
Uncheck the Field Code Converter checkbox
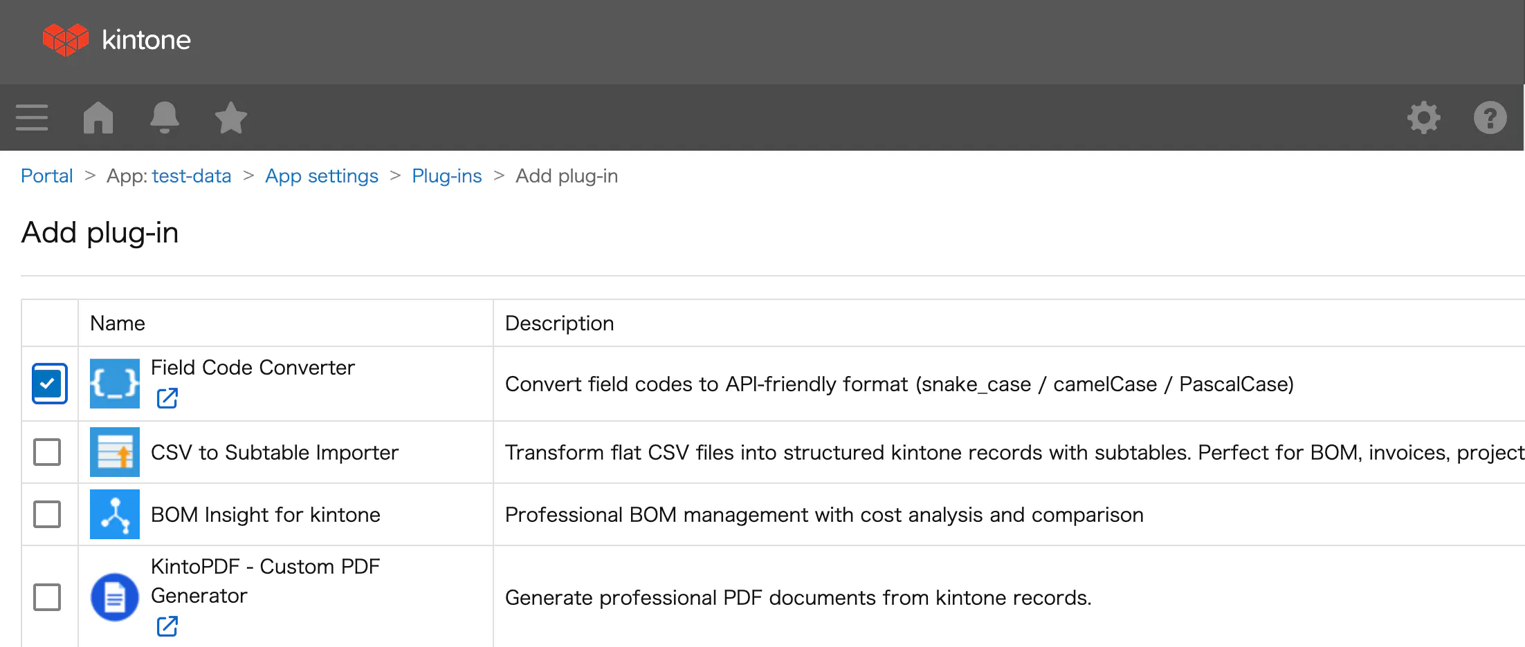[x=49, y=384]
